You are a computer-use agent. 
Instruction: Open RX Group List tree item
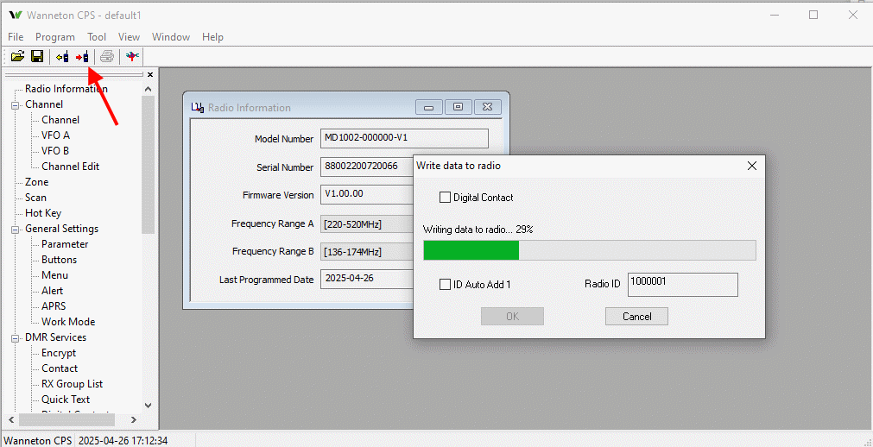click(72, 384)
